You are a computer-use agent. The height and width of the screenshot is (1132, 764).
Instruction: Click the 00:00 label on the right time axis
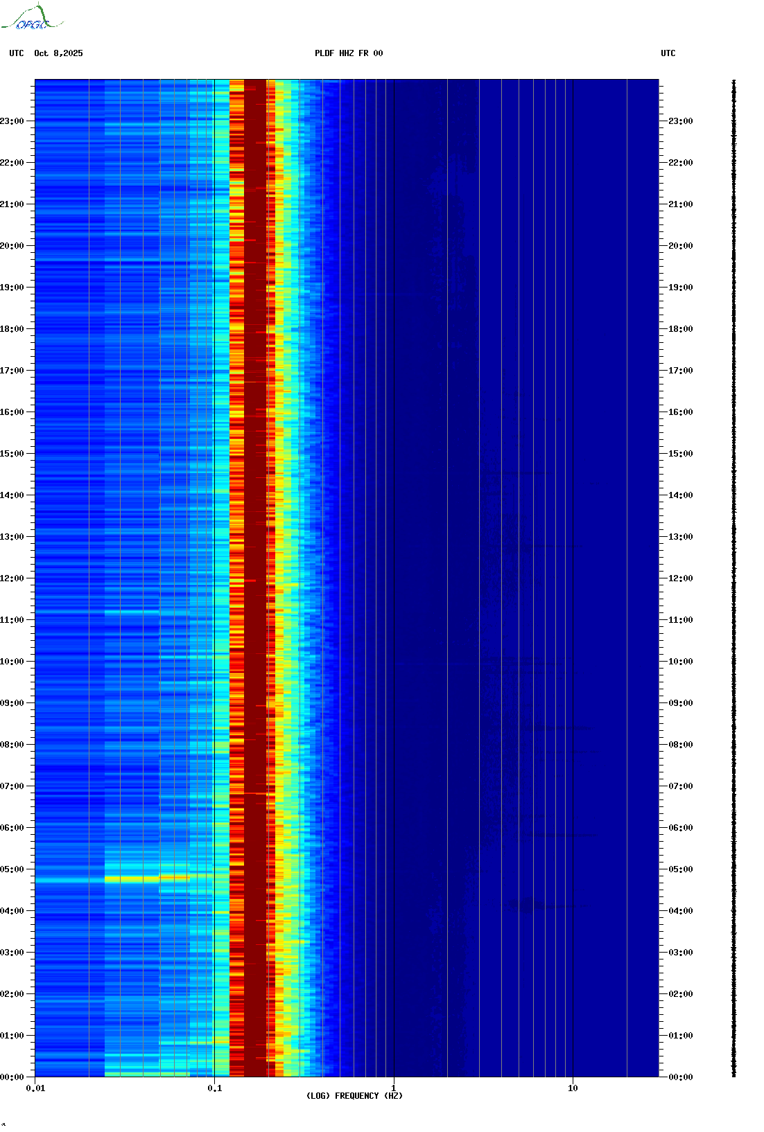tap(681, 1077)
